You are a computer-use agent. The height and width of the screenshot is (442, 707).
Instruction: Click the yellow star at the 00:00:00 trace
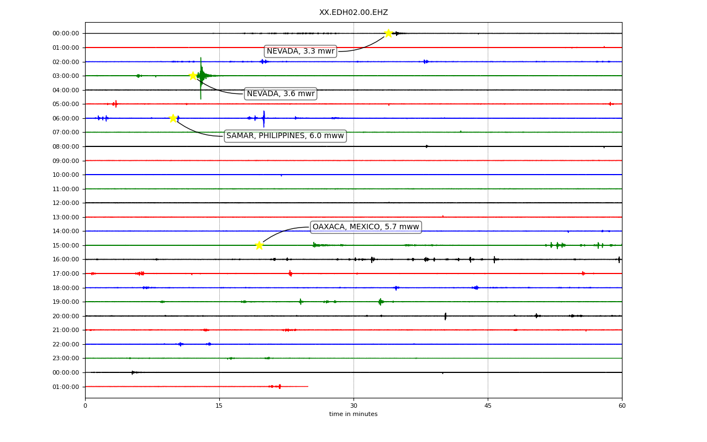point(388,33)
